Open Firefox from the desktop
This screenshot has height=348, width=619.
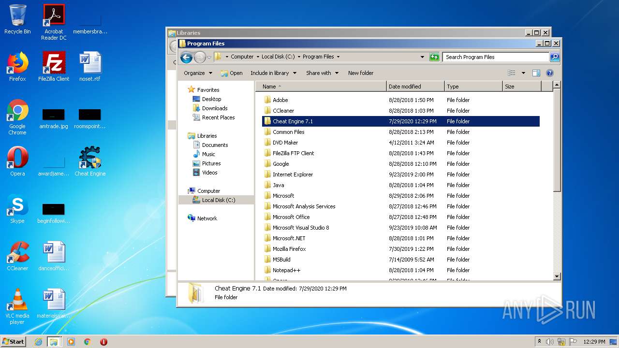pos(17,67)
